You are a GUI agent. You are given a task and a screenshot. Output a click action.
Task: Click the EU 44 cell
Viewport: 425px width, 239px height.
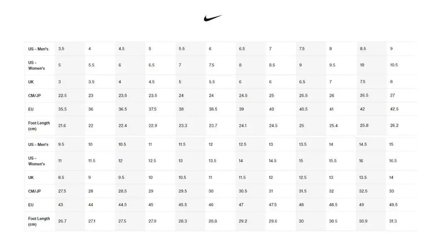(x=91, y=205)
